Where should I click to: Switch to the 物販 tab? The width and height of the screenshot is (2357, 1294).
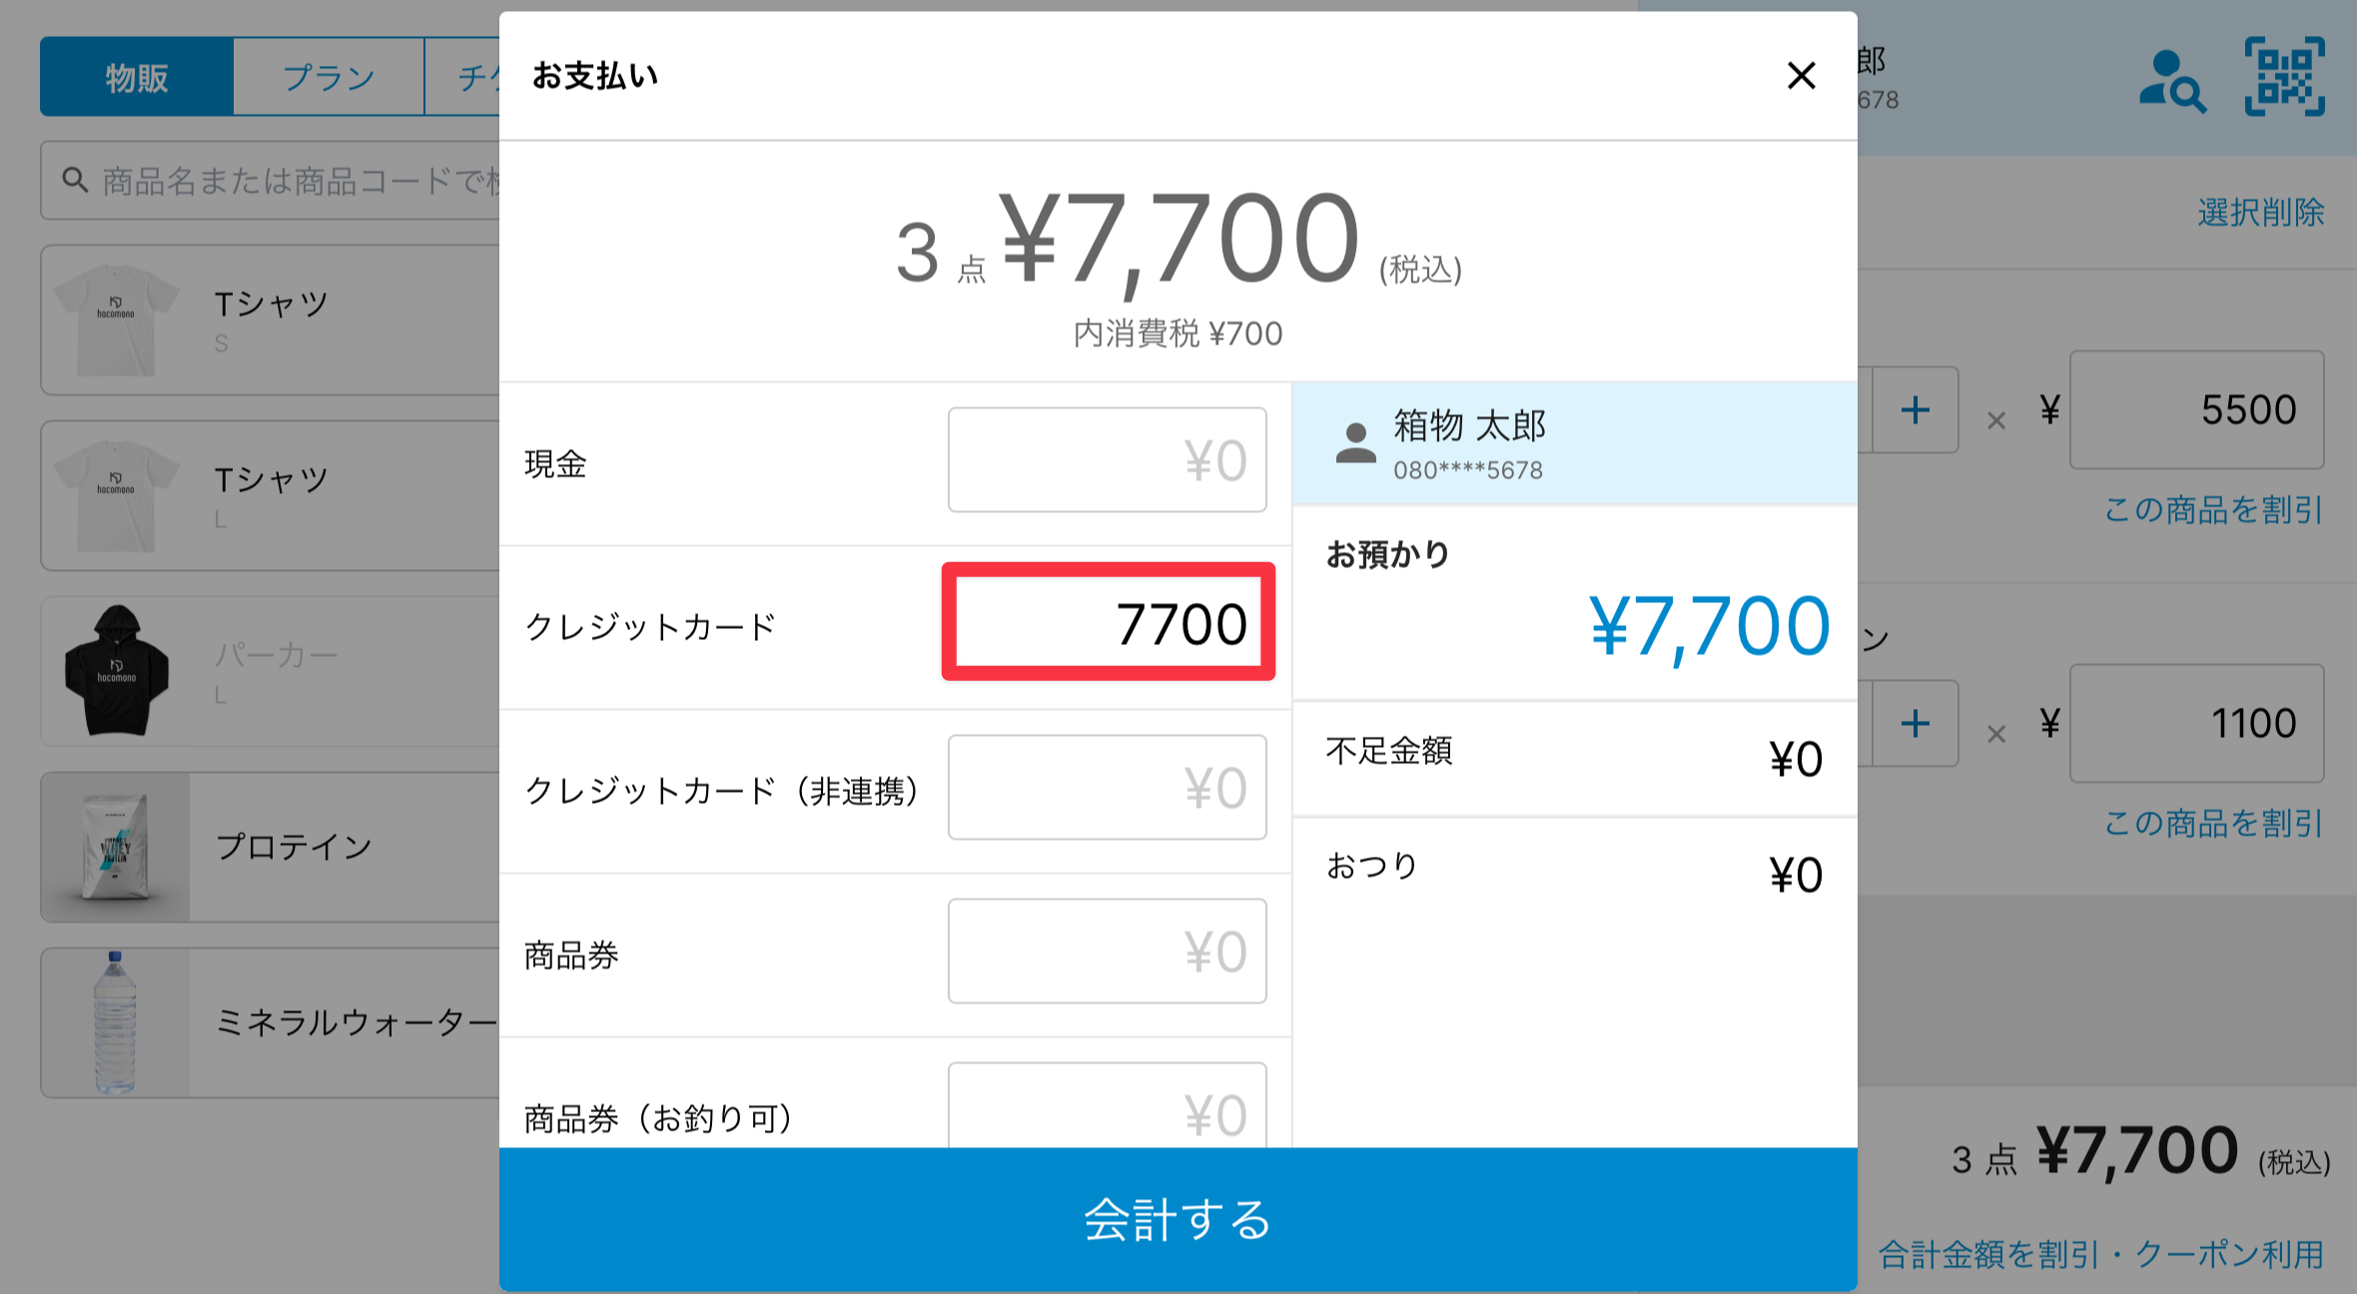[137, 77]
